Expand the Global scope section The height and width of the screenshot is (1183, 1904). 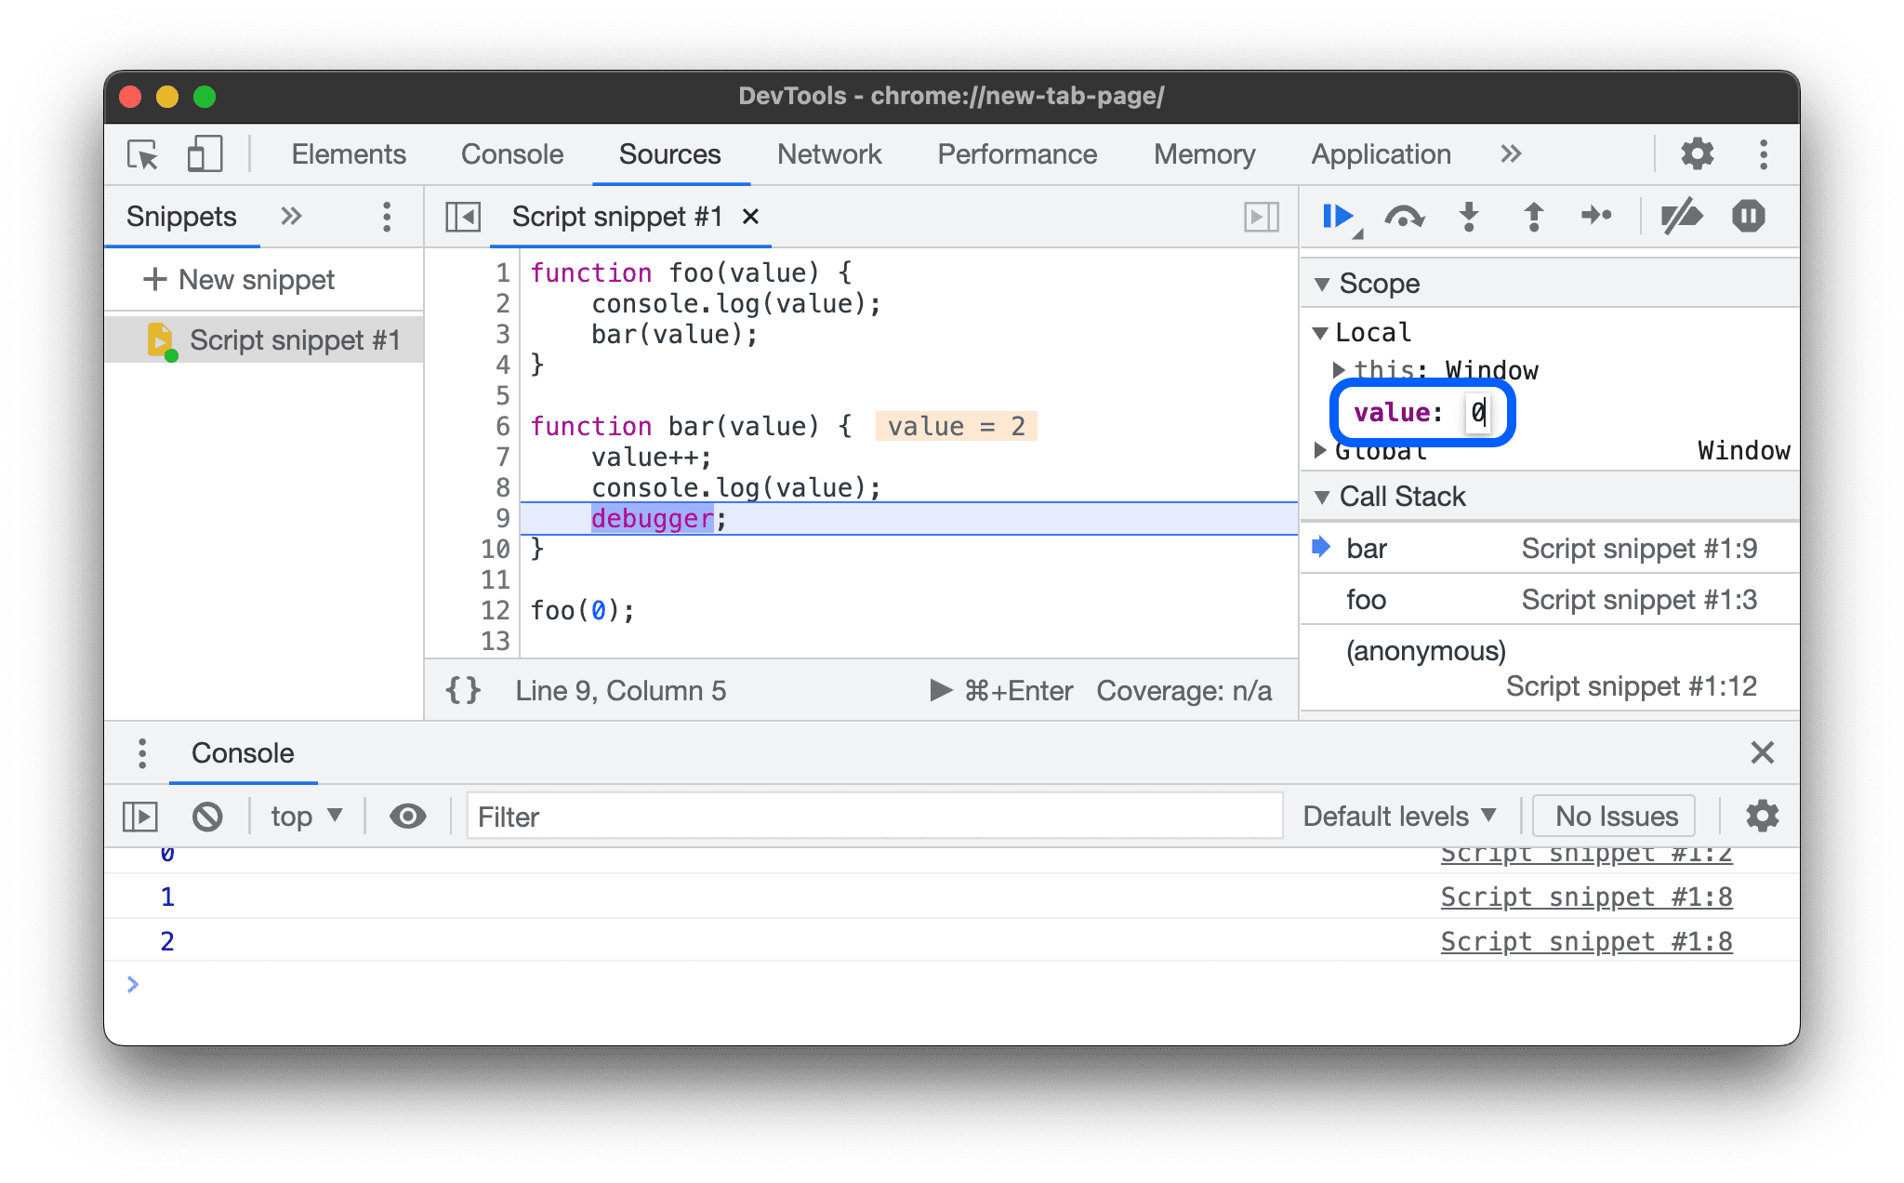tap(1329, 454)
